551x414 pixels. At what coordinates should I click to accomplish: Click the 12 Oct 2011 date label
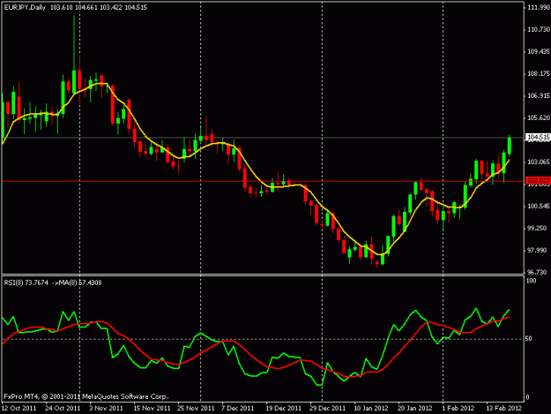coord(19,408)
